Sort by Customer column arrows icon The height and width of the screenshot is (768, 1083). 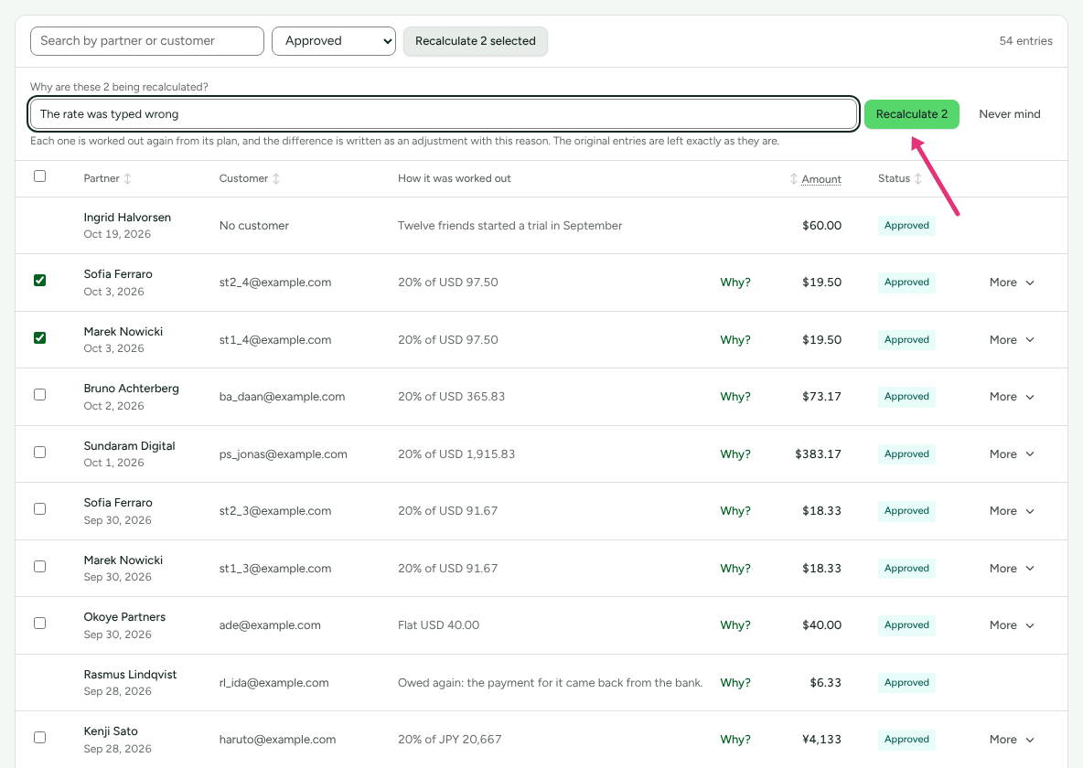pos(276,178)
